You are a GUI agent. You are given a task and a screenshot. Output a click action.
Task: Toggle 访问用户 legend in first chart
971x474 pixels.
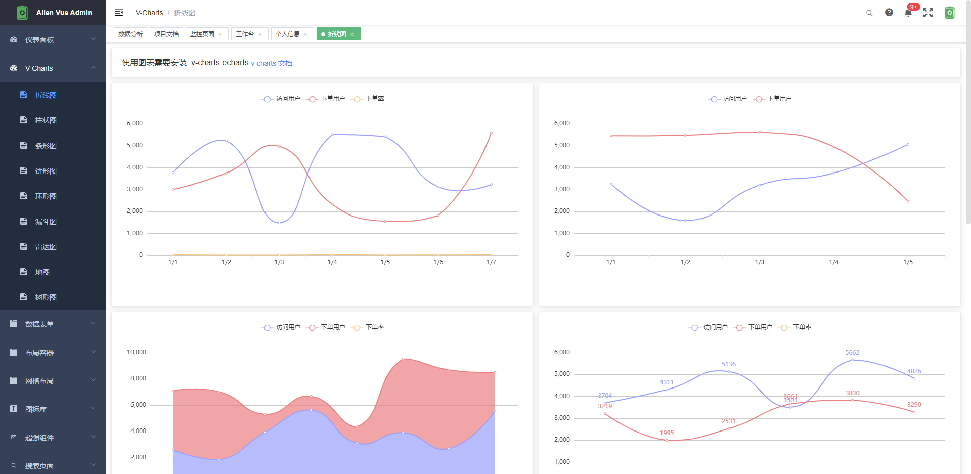point(281,99)
